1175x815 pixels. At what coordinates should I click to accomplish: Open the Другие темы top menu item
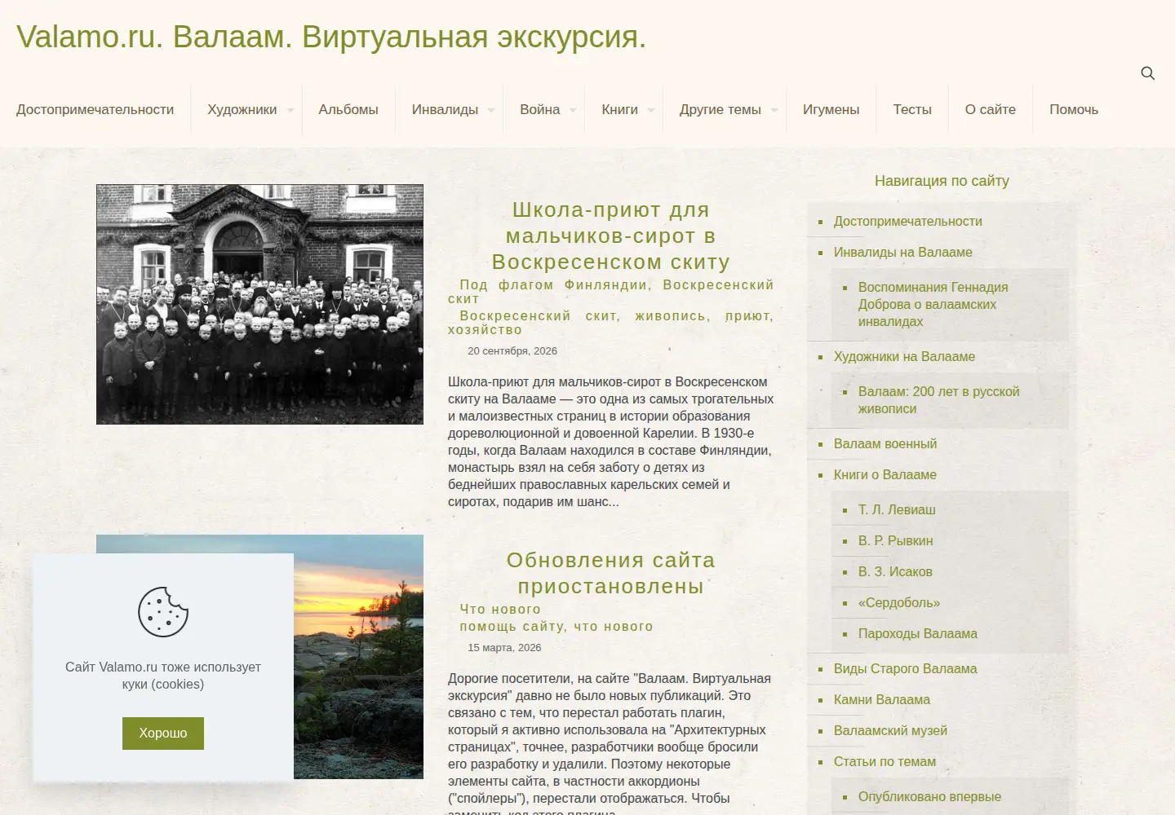pyautogui.click(x=721, y=109)
